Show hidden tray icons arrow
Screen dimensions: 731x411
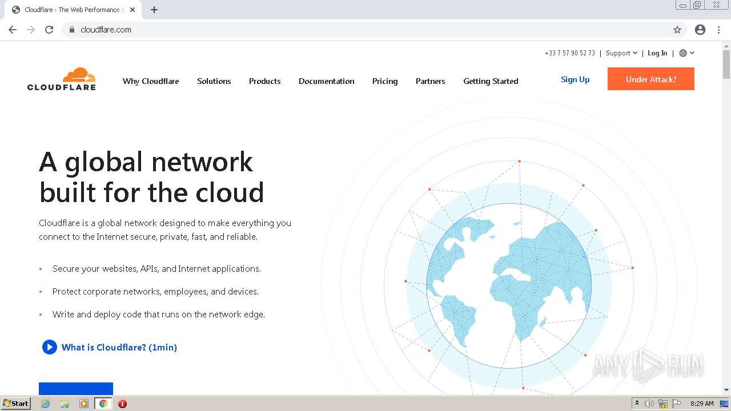point(637,404)
